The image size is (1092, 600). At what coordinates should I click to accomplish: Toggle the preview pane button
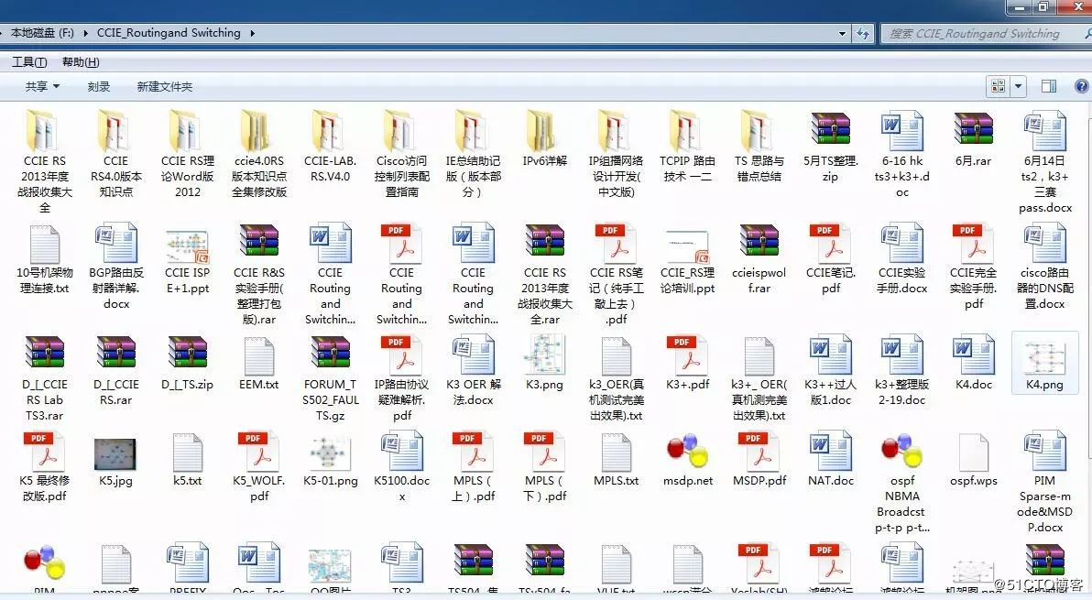1049,86
